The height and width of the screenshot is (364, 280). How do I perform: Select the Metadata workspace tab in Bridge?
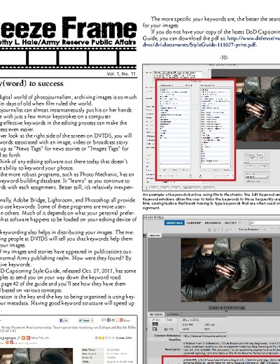213,223
